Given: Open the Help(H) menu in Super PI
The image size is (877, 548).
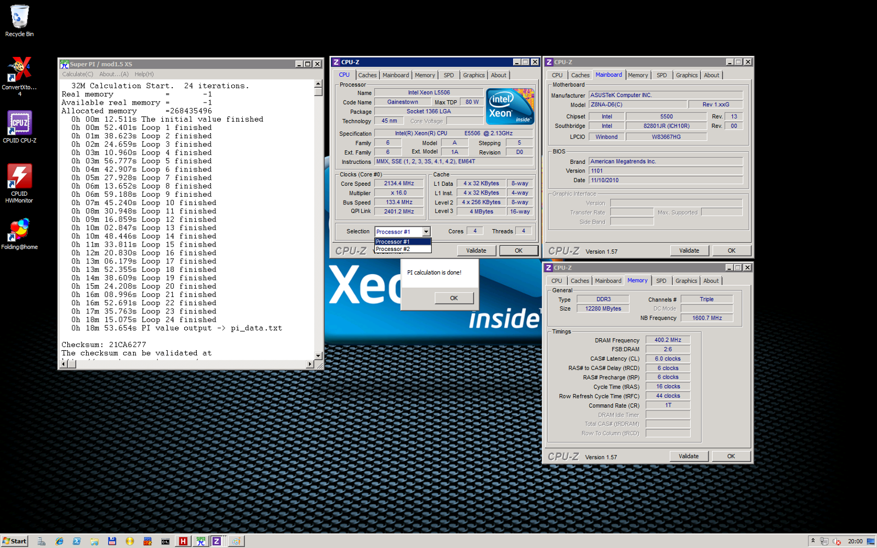Looking at the screenshot, I should [x=144, y=74].
